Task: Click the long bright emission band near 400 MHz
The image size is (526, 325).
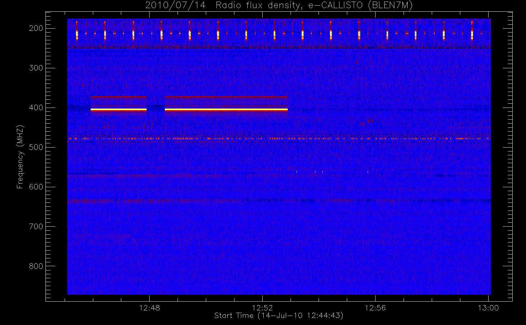Action: coord(226,110)
